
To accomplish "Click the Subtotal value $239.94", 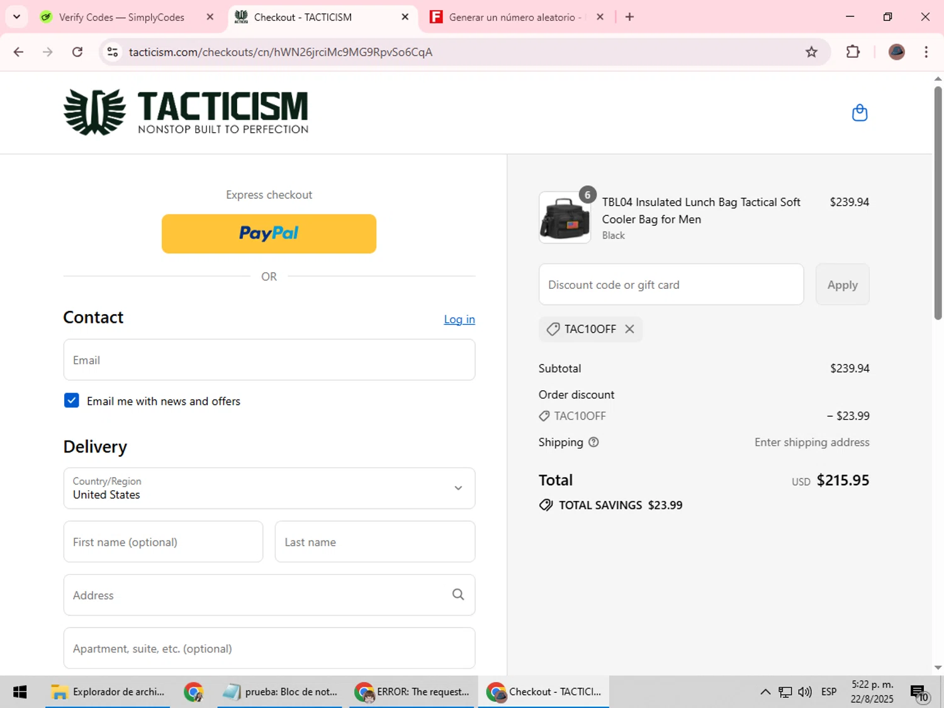I will point(850,368).
